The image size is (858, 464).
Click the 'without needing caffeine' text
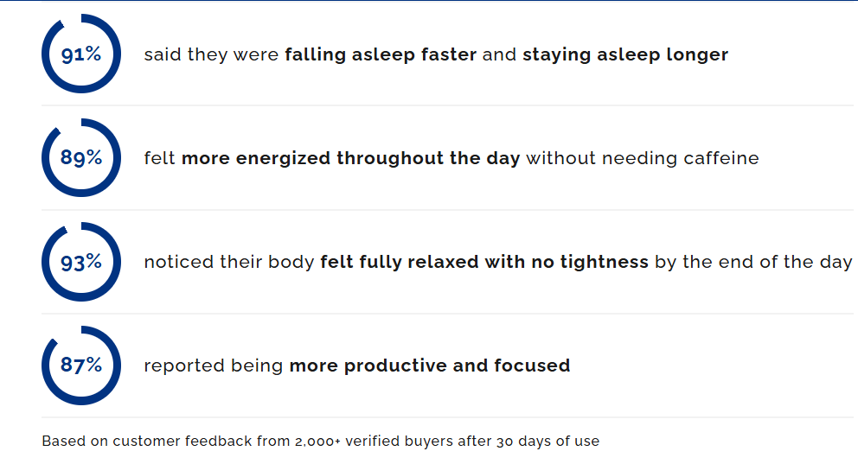(643, 158)
